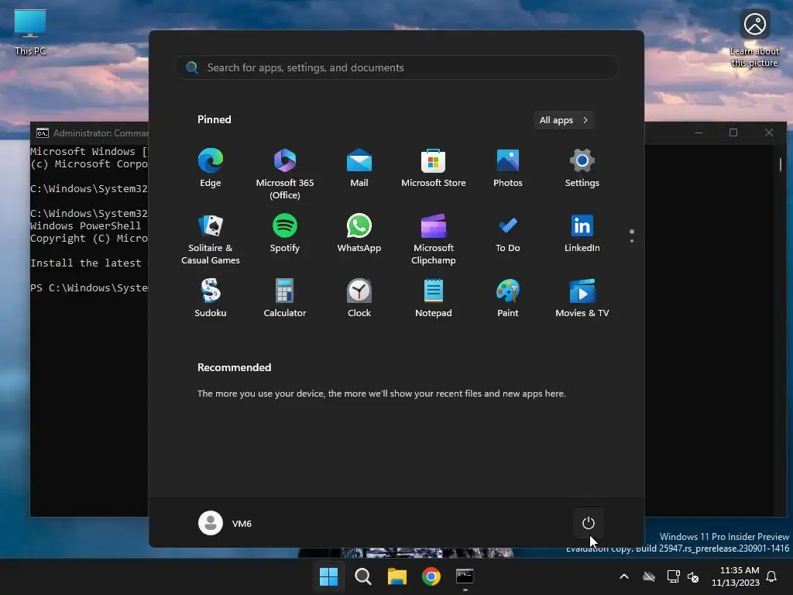Screen dimensions: 793x595
Task: Click 'Install the latest' text in console
Action: tap(85, 263)
